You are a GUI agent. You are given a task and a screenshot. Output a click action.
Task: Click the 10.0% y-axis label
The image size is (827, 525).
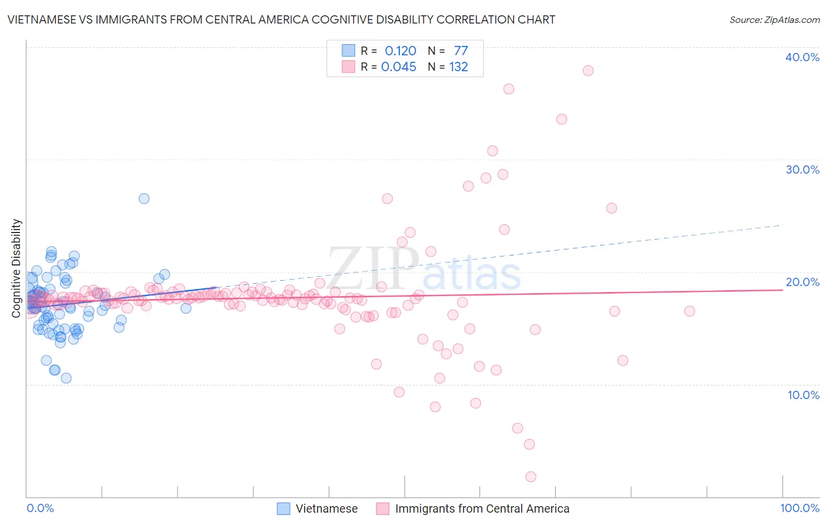(x=803, y=395)
